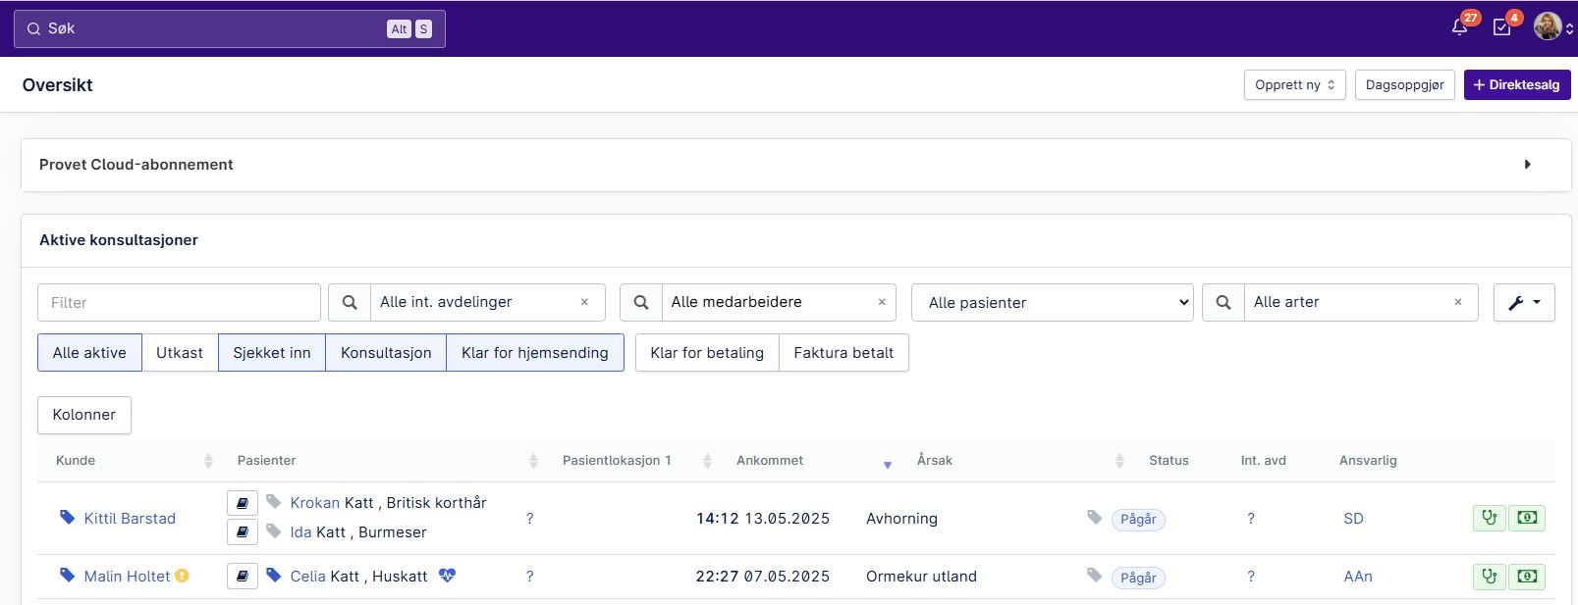The width and height of the screenshot is (1578, 605).
Task: Open customer Malin Holtet
Action: (127, 577)
